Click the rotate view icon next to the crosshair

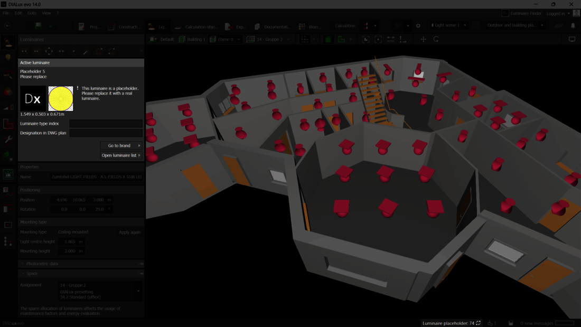[x=436, y=39]
